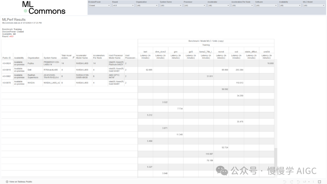Click the sort icon beside Total Accelerators
The height and width of the screenshot is (184, 327).
click(x=73, y=58)
